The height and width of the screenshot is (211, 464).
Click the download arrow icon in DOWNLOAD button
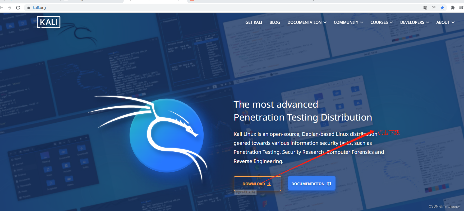coord(269,184)
